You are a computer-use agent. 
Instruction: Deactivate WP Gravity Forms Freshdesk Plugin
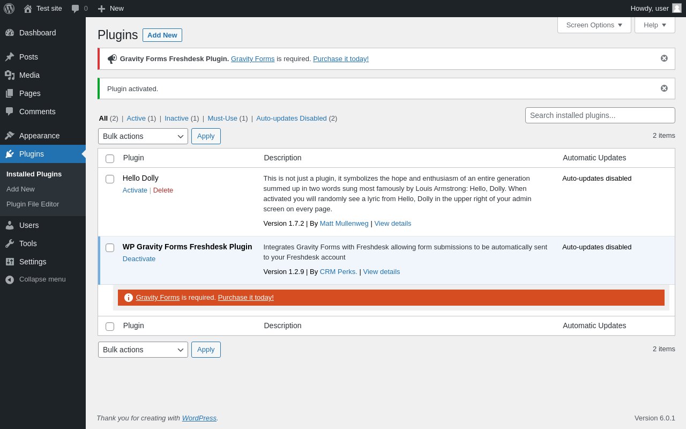[x=139, y=259]
